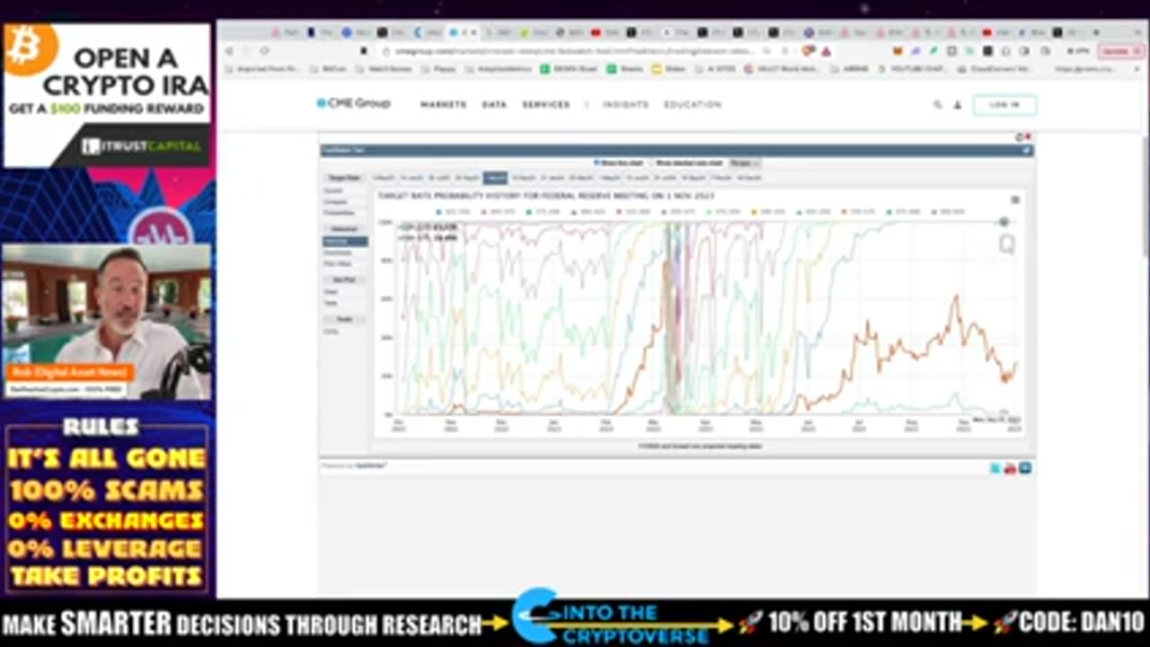This screenshot has height=647, width=1150.
Task: Open Probabilities in the sidebar
Action: coord(339,212)
